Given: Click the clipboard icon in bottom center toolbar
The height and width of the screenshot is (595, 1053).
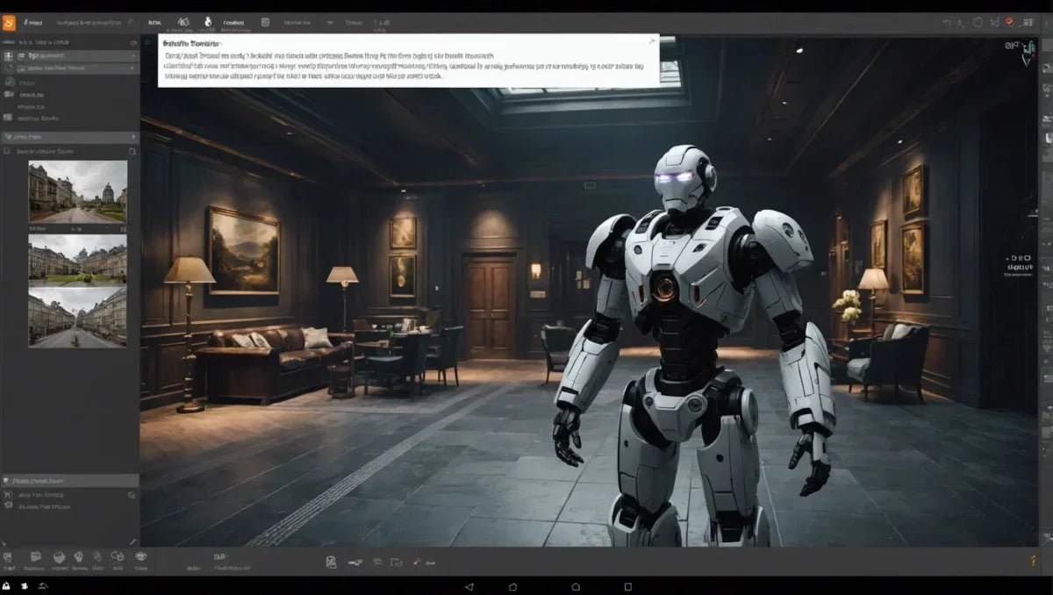Looking at the screenshot, I should 331,562.
